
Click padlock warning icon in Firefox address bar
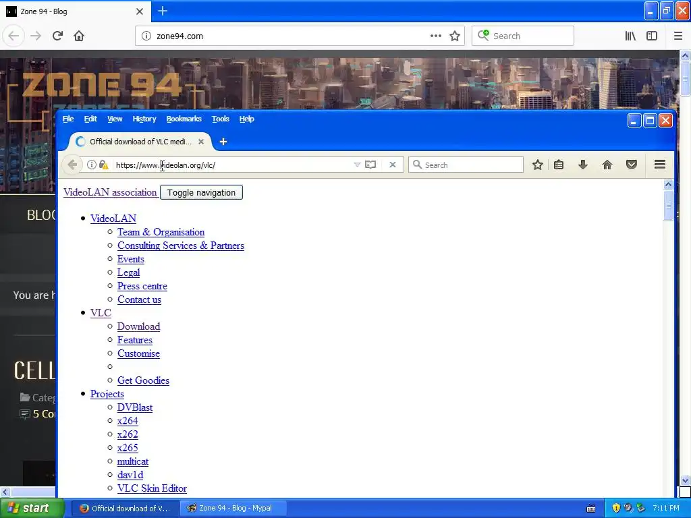click(x=103, y=165)
